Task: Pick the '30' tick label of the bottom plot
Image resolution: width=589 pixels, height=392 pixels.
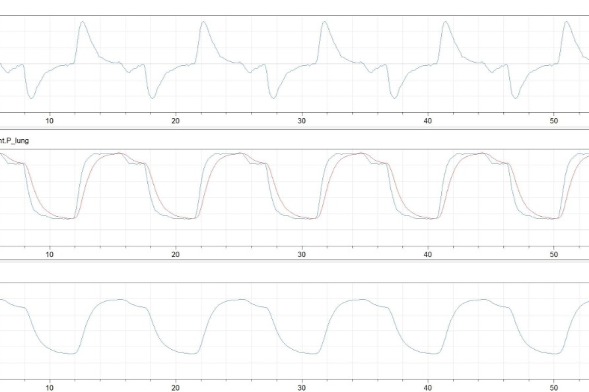Action: 302,387
